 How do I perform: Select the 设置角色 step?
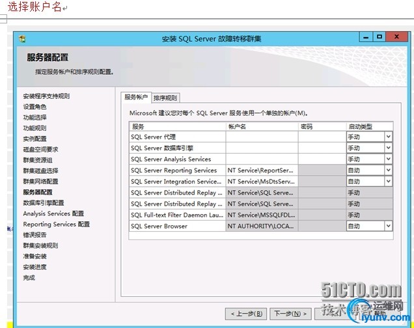[x=34, y=107]
